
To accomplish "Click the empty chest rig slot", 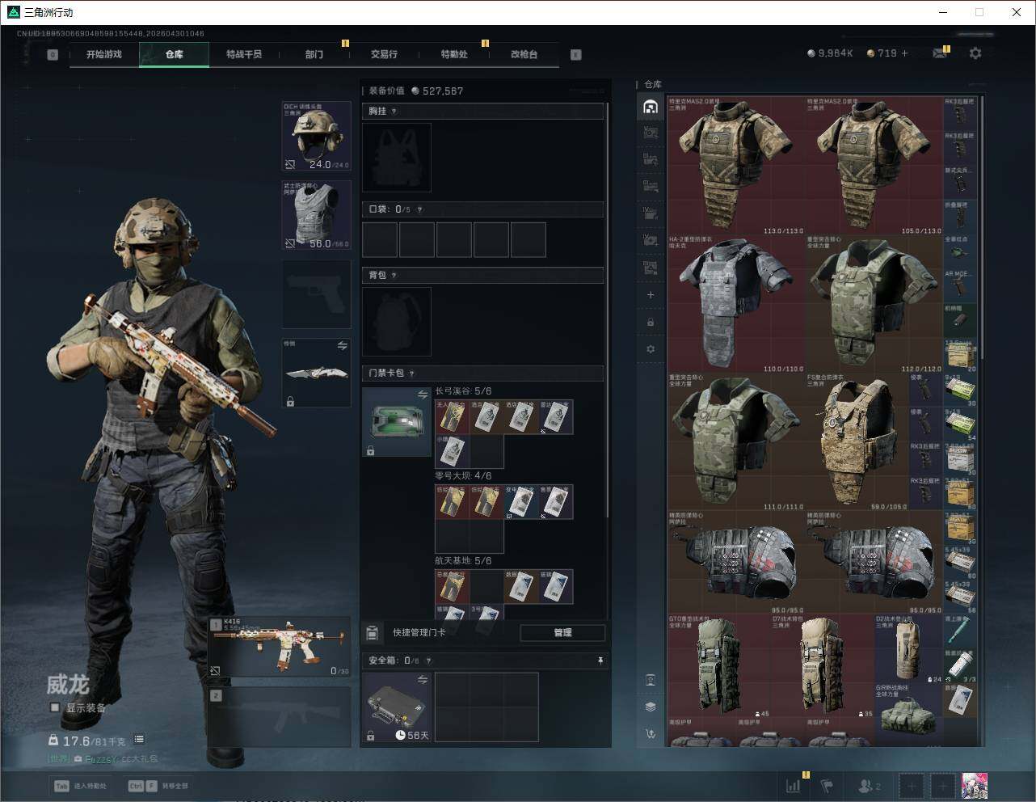I will (x=397, y=158).
